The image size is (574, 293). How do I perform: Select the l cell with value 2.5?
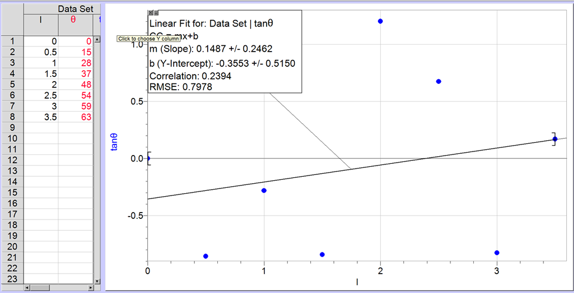click(x=41, y=95)
